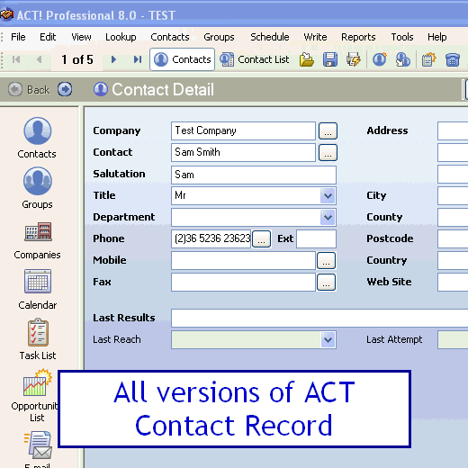Click the Postcode input field
Screen dimensions: 468x468
click(x=453, y=238)
